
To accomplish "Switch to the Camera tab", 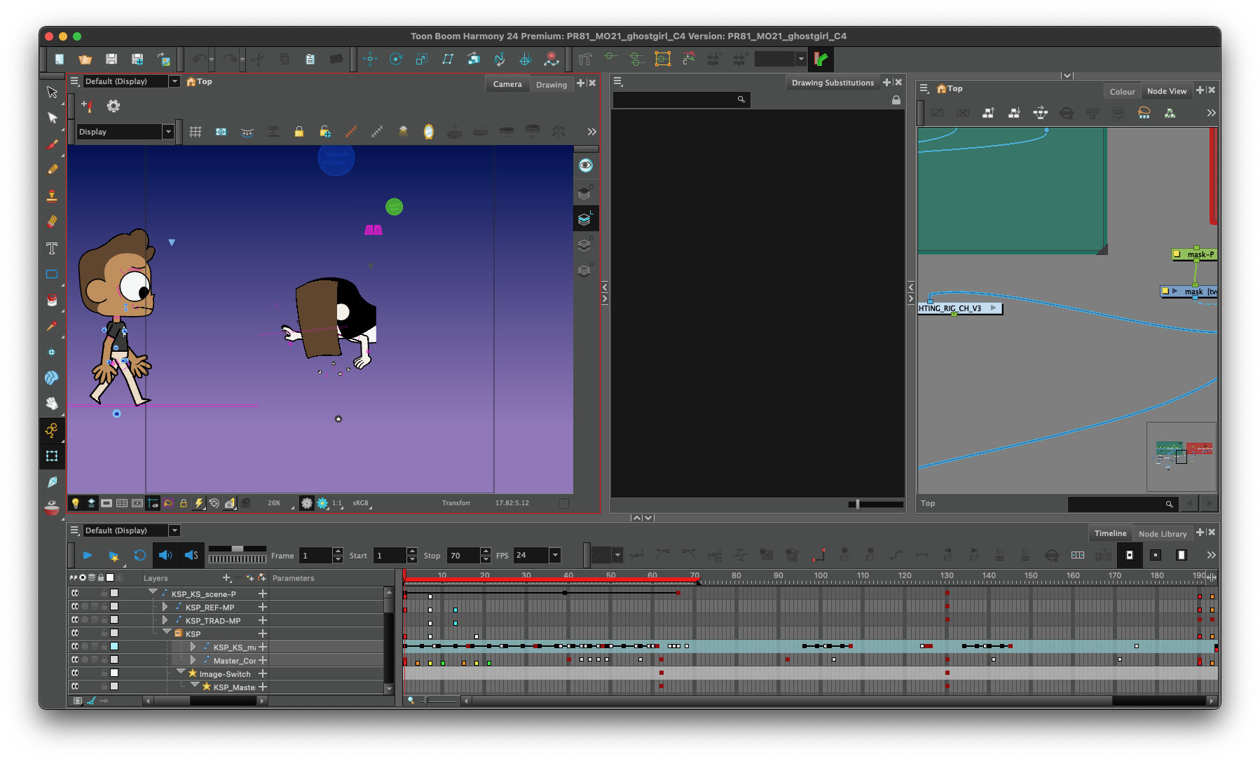I will 507,84.
